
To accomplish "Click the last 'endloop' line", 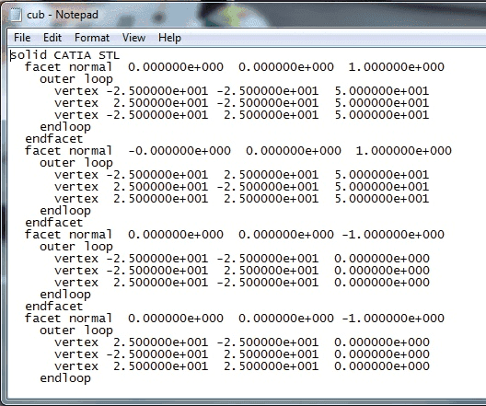I will [65, 377].
